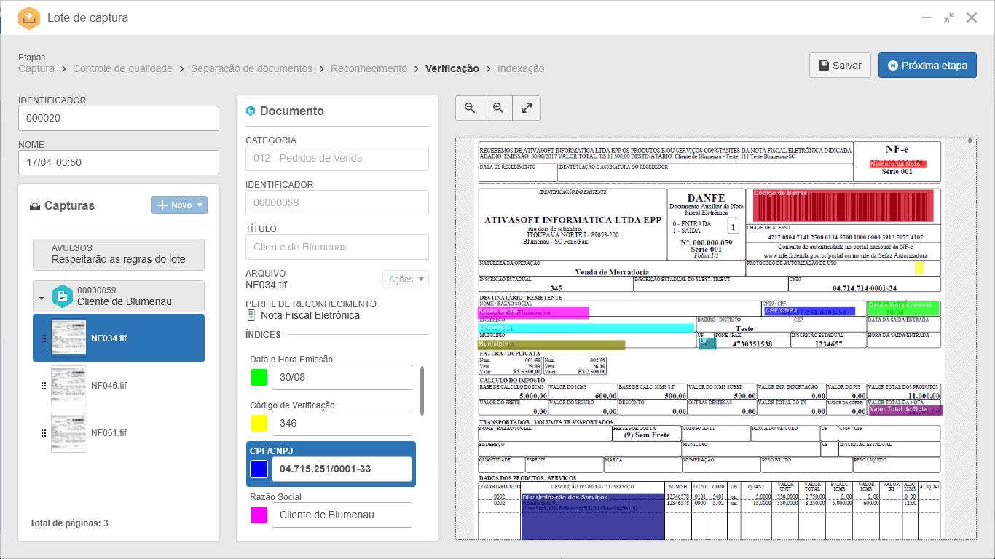995x559 pixels.
Task: Select the NF051.tif thumbnail
Action: (69, 433)
